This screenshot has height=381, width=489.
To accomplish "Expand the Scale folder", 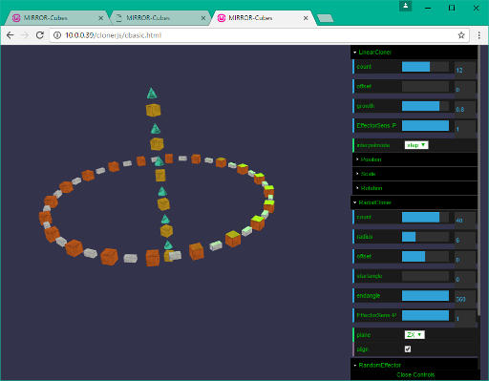I will (x=415, y=174).
